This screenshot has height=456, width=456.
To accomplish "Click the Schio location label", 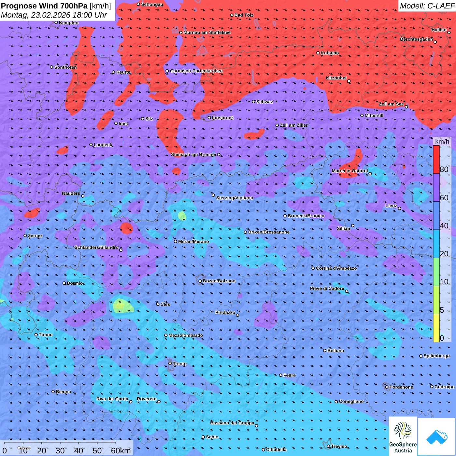I will (212, 437).
